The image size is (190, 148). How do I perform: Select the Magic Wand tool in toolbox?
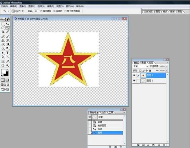[x=7, y=28]
